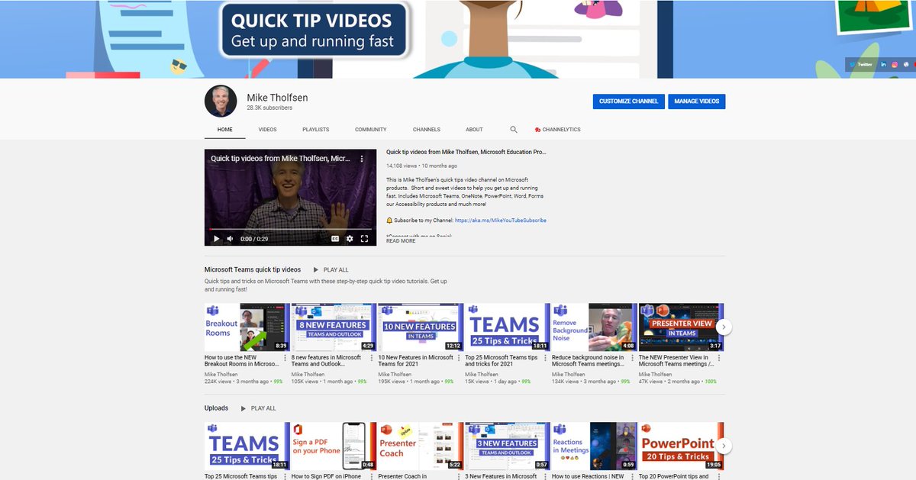Image resolution: width=916 pixels, height=480 pixels.
Task: Open the Uploads section heading
Action: coord(216,408)
